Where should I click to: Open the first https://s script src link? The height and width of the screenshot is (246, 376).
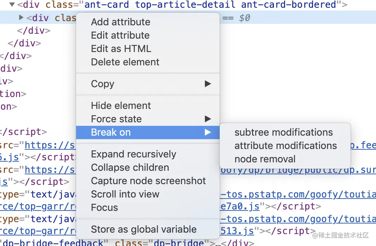[x=50, y=145]
